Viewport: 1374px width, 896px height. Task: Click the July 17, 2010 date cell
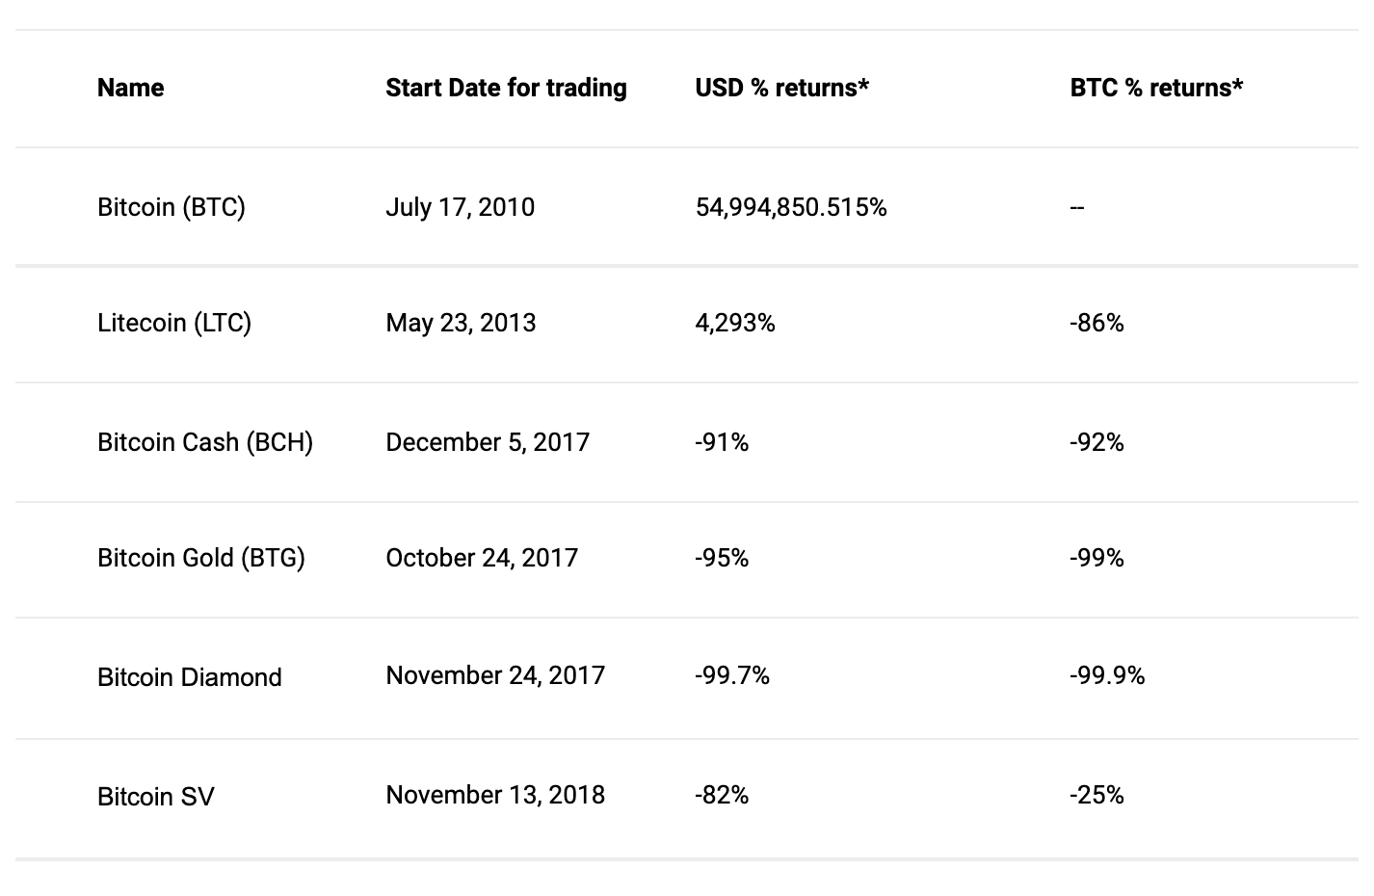pos(460,207)
